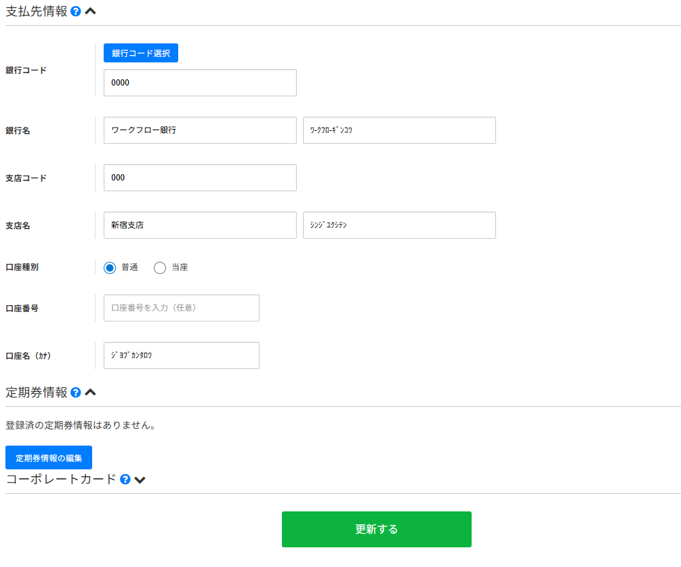Viewport: 681px width, 567px height.
Task: Click the branch name field 新宿支店
Action: click(x=199, y=224)
